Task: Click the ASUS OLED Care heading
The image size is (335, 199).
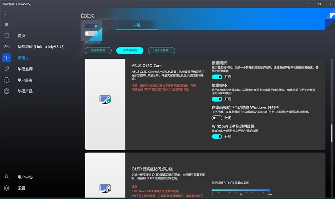Action: point(147,66)
